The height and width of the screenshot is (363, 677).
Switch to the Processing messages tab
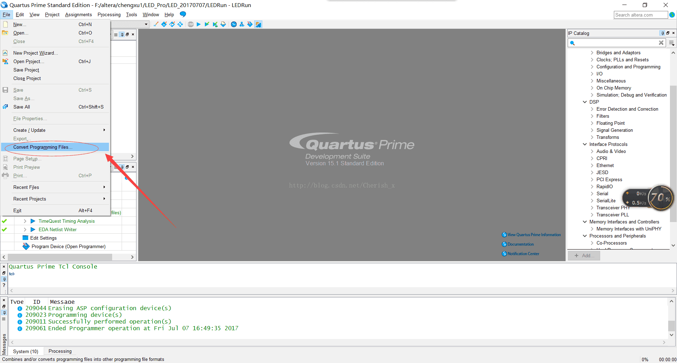[x=60, y=351]
